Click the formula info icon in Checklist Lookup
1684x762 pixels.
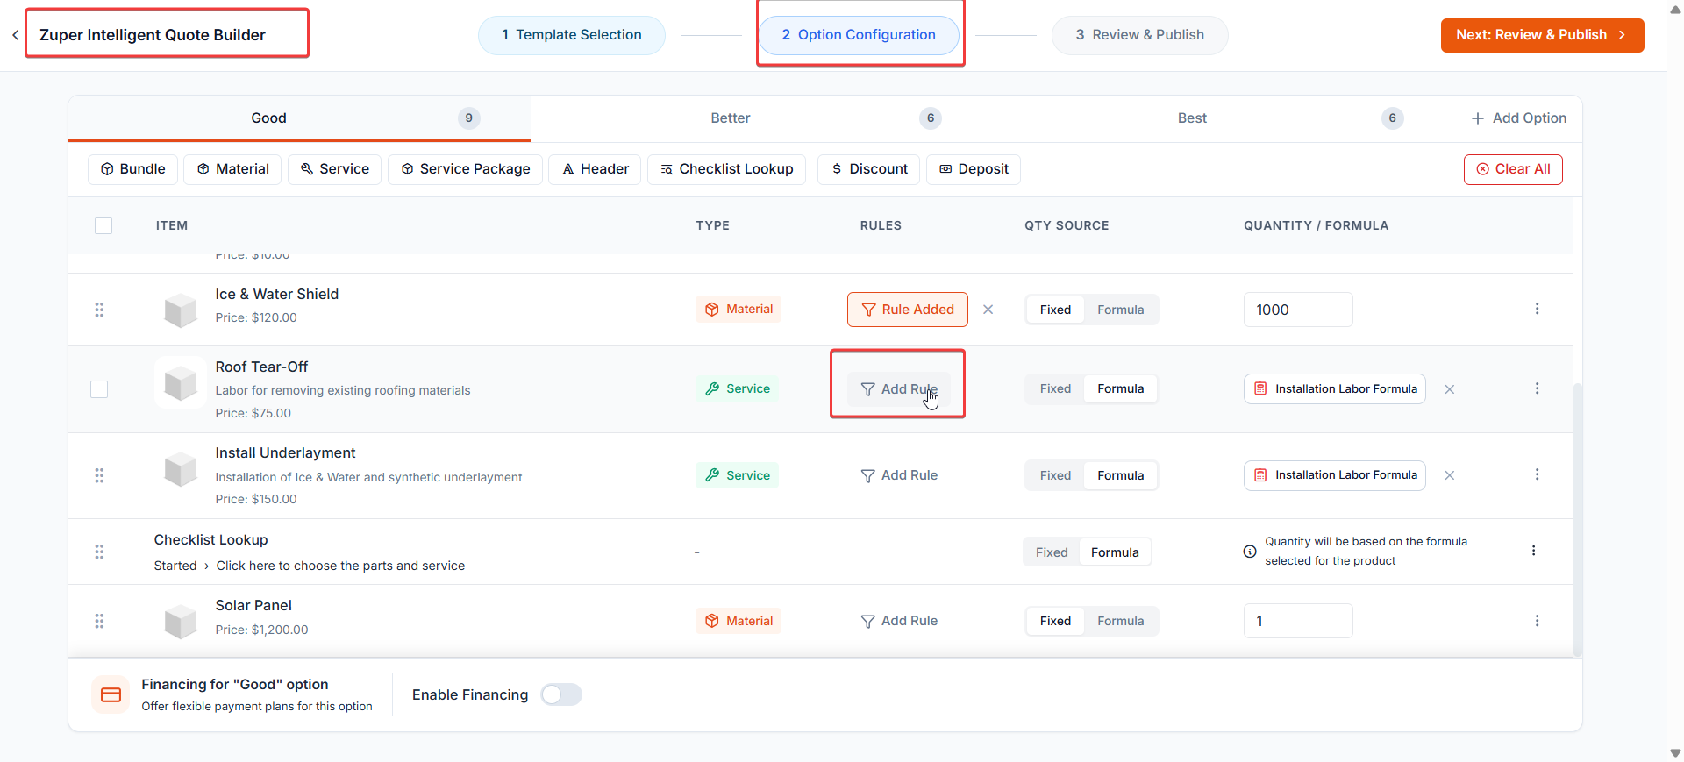pos(1250,552)
